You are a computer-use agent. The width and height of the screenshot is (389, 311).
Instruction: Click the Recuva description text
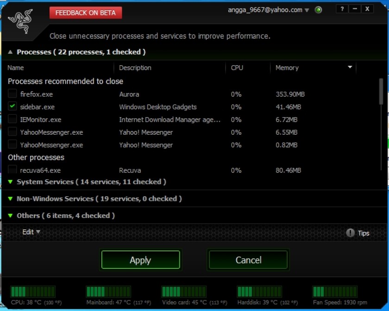click(x=130, y=170)
